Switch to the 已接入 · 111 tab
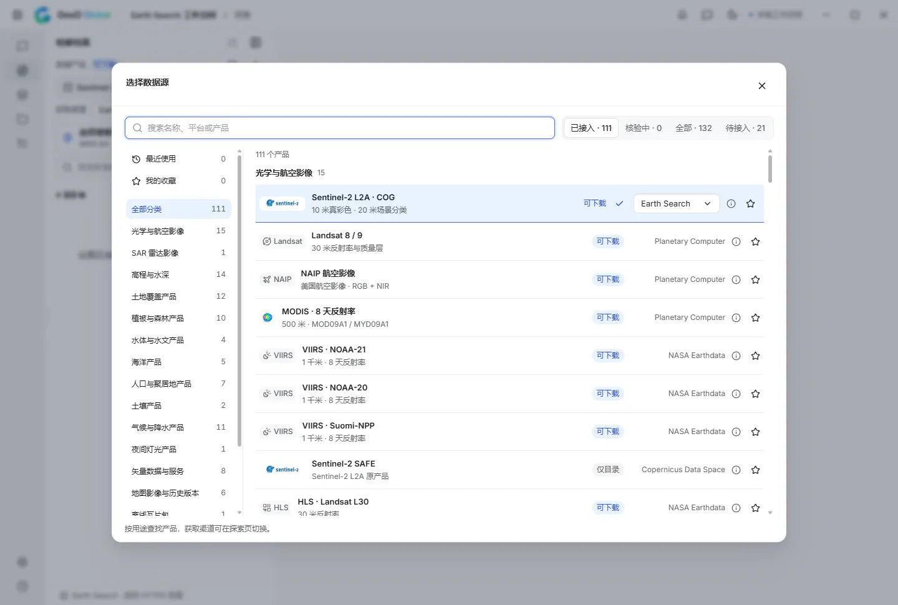898x605 pixels. point(591,128)
